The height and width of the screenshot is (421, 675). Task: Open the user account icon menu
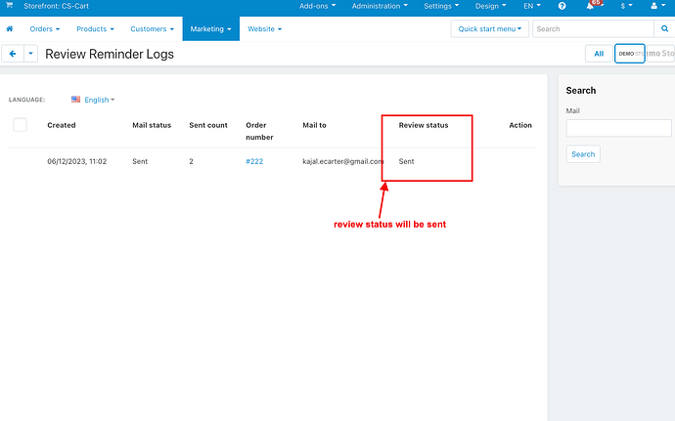tap(655, 6)
